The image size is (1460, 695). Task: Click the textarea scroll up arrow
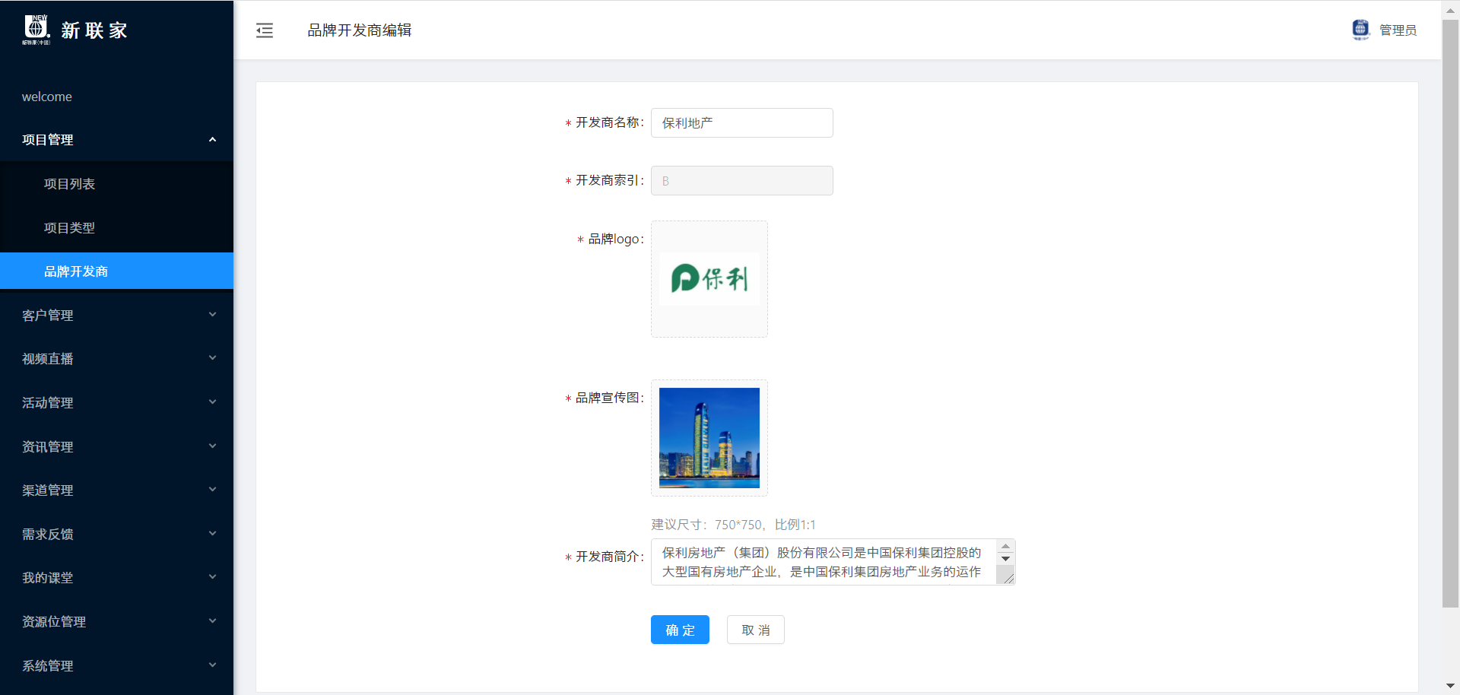[1005, 547]
